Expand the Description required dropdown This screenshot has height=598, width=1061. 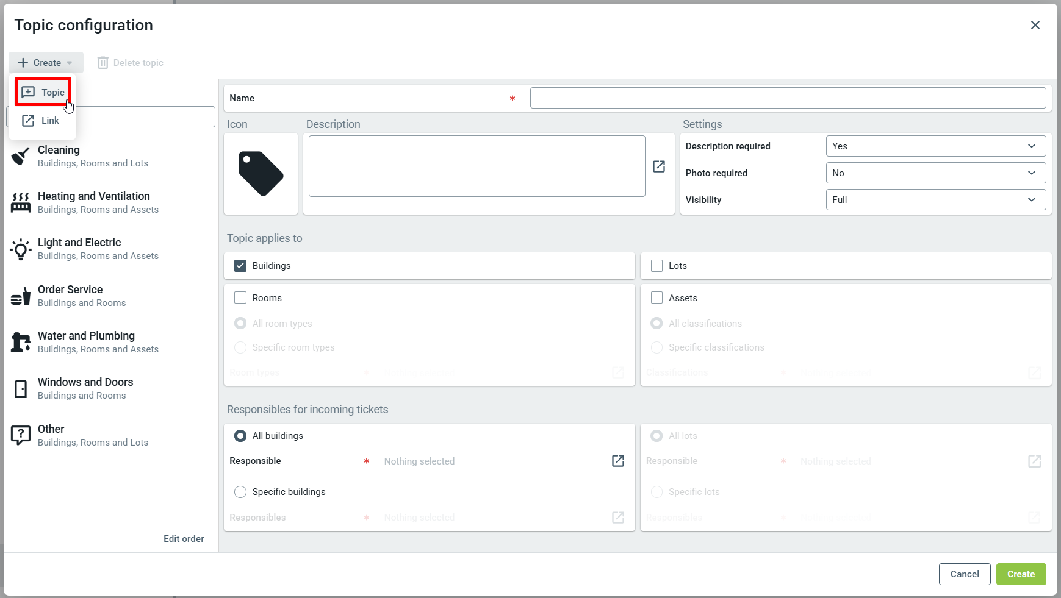[935, 146]
